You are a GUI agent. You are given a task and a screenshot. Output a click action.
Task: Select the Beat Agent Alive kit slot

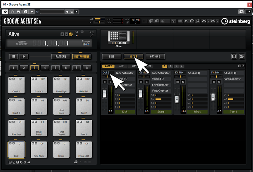click(118, 39)
